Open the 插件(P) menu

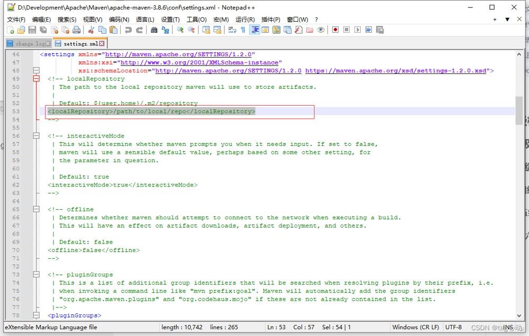270,20
